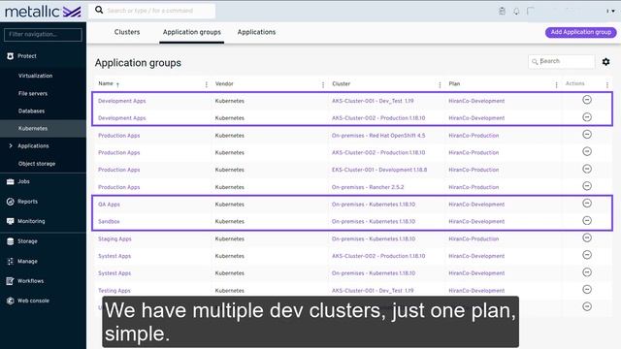Click the Protect shield icon
Viewport: 621px width, 349px height.
pyautogui.click(x=11, y=56)
